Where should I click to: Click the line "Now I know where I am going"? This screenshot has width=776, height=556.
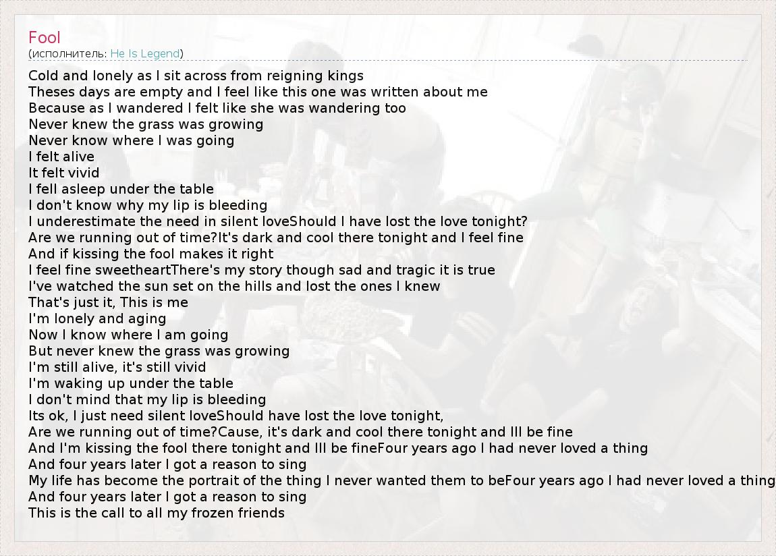click(x=128, y=335)
